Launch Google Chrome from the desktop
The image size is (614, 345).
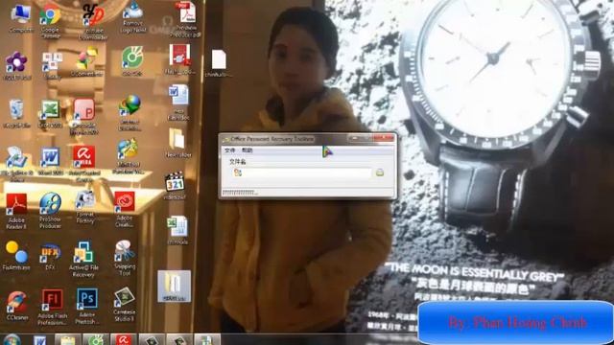[x=50, y=20]
